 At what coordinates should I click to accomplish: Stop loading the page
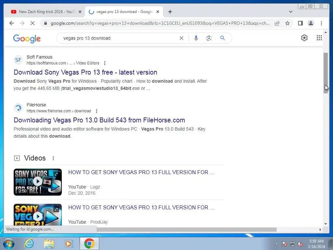[33, 23]
